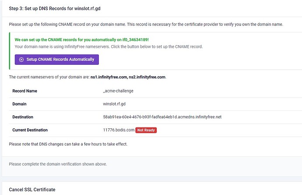
Task: Click the gear icon in the setup button
Action: pos(21,60)
